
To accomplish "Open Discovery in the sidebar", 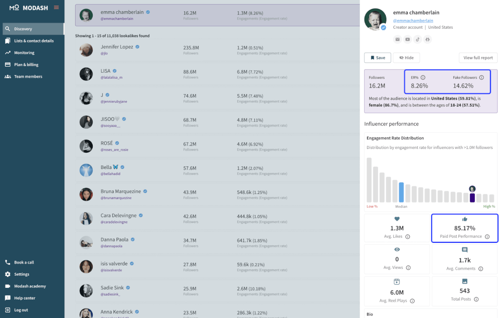I will [x=33, y=29].
